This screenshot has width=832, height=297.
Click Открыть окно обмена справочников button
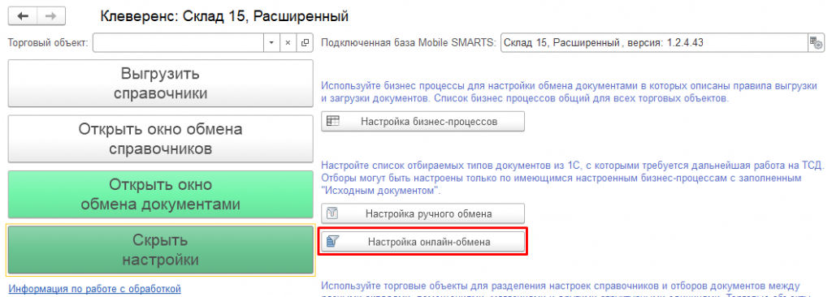coord(160,139)
